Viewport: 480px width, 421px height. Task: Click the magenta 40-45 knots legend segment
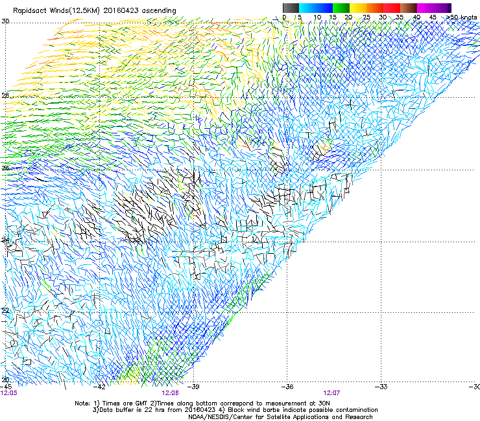(426, 8)
